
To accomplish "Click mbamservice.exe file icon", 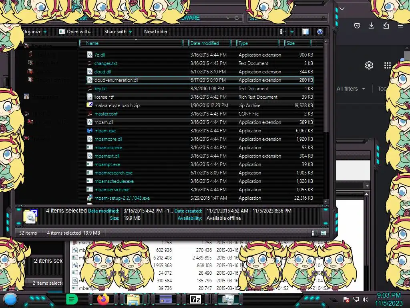I will pos(90,189).
